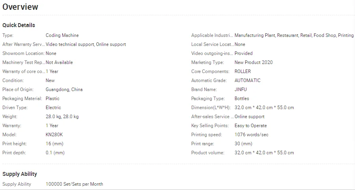Select the ROLLER core components value

click(x=242, y=71)
